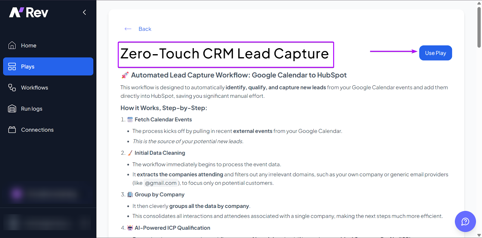Open the Home menu item
The width and height of the screenshot is (482, 238).
point(48,45)
